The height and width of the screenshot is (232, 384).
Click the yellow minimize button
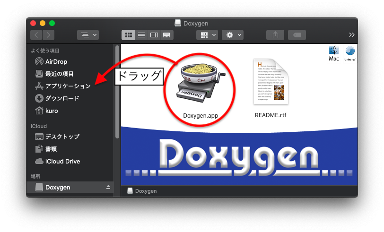pyautogui.click(x=43, y=23)
